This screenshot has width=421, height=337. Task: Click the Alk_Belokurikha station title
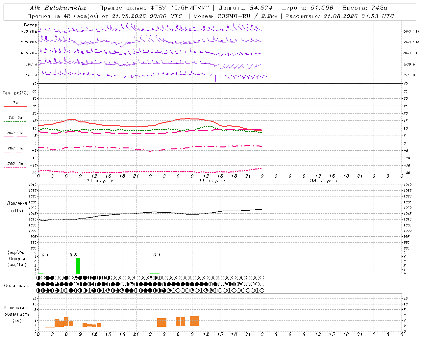click(58, 8)
